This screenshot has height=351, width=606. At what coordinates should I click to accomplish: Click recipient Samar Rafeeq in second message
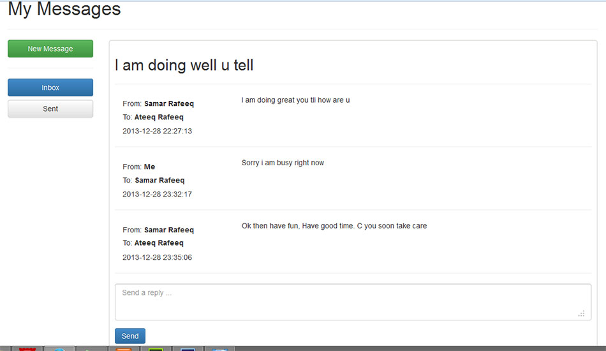pos(159,181)
